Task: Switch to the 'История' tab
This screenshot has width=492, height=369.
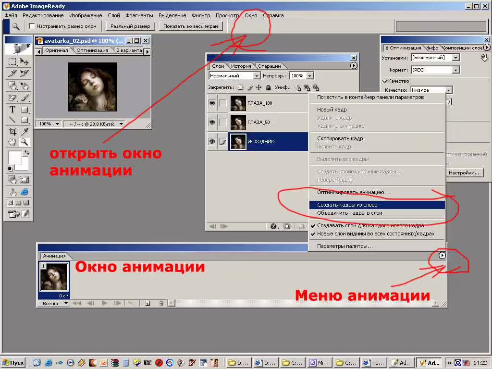Action: [x=241, y=66]
